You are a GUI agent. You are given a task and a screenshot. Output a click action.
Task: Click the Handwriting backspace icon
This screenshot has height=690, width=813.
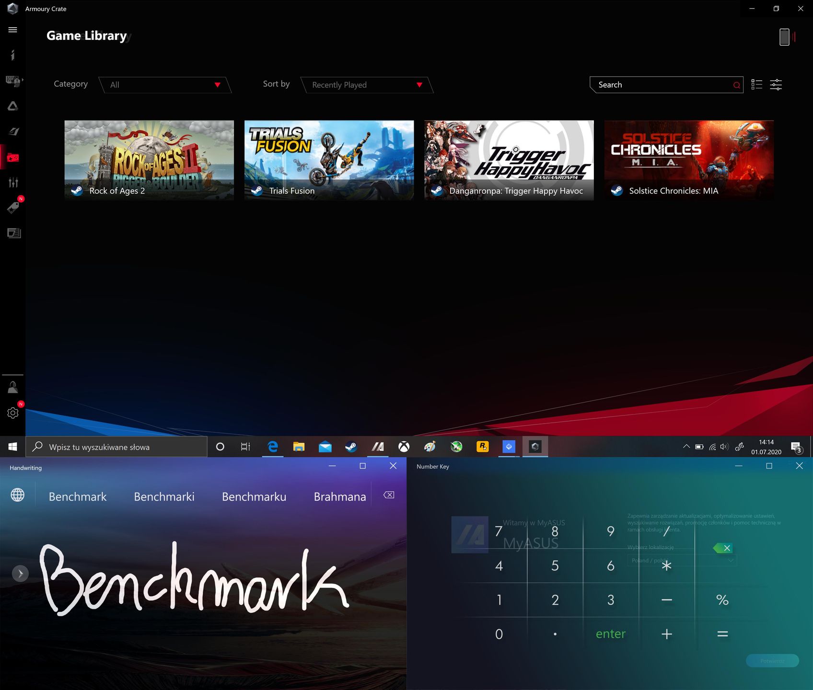tap(389, 495)
